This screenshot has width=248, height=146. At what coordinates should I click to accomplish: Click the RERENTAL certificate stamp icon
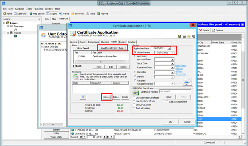pos(136,93)
